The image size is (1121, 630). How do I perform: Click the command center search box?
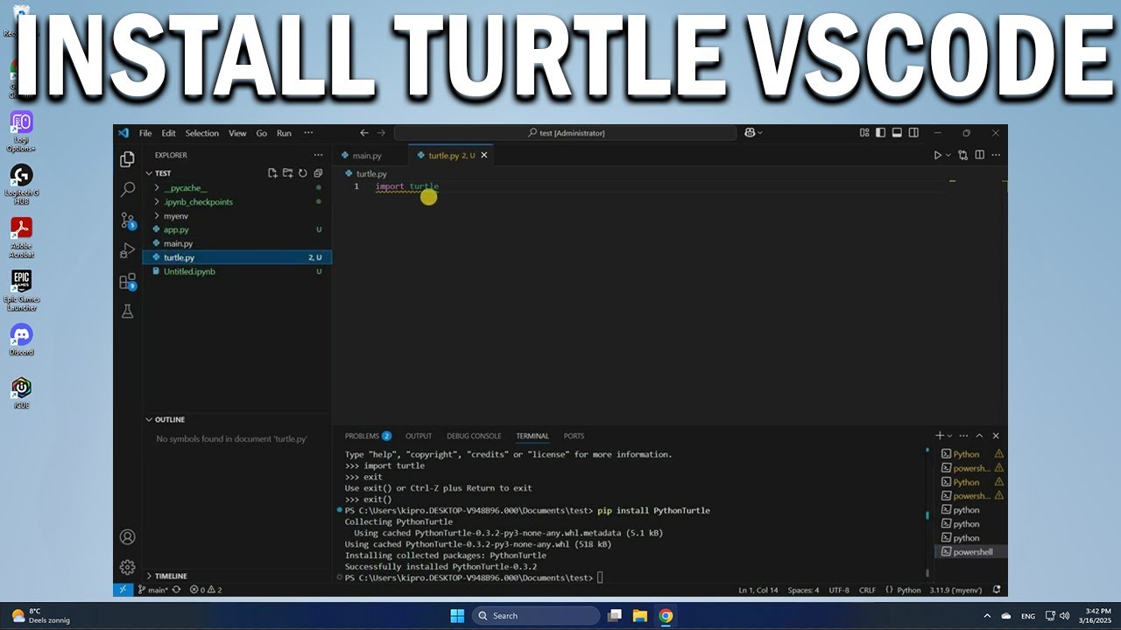(x=565, y=133)
